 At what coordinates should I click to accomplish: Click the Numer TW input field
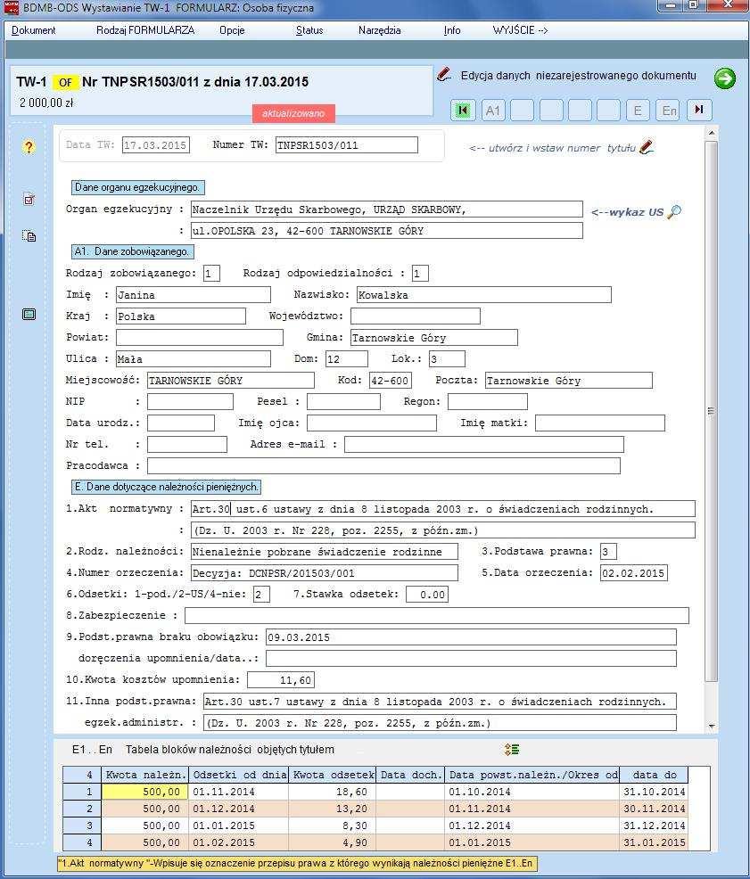347,145
